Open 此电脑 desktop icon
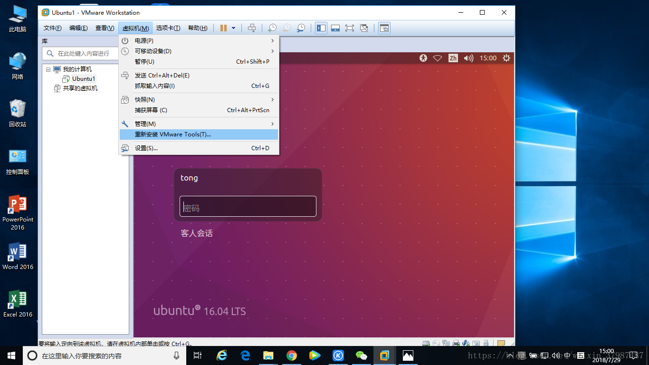 [18, 19]
